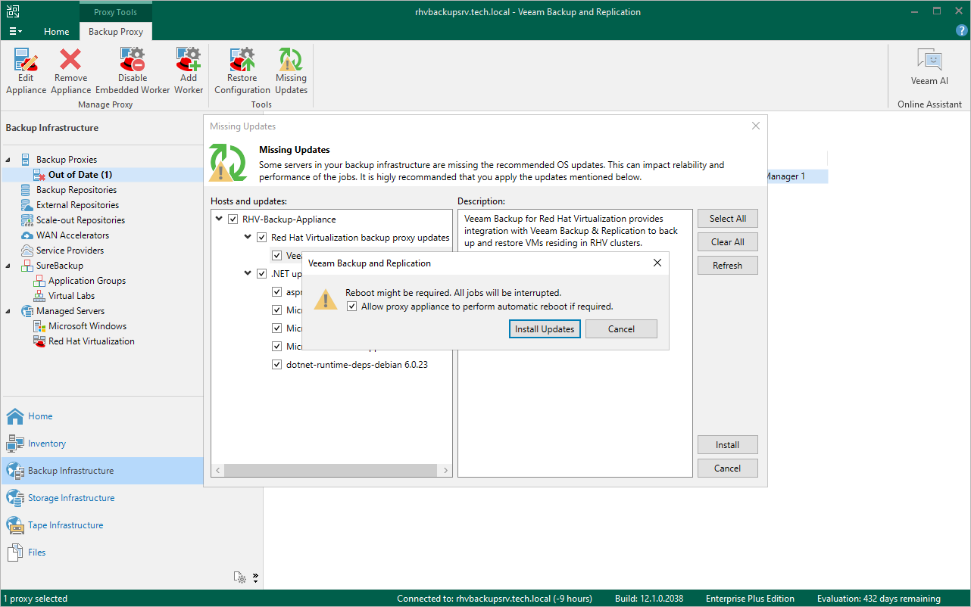This screenshot has width=971, height=607.
Task: Click the Missing Updates ribbon icon
Action: 291,71
